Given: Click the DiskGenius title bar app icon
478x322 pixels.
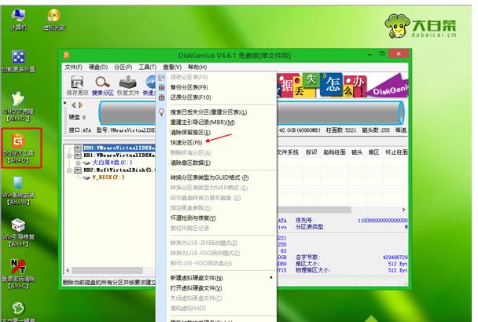Looking at the screenshot, I should [66, 55].
